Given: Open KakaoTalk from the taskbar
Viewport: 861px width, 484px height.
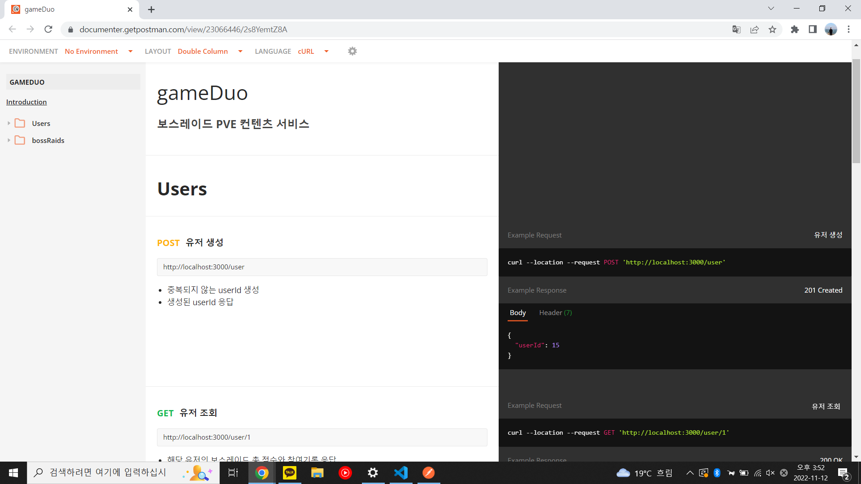Looking at the screenshot, I should coord(290,473).
